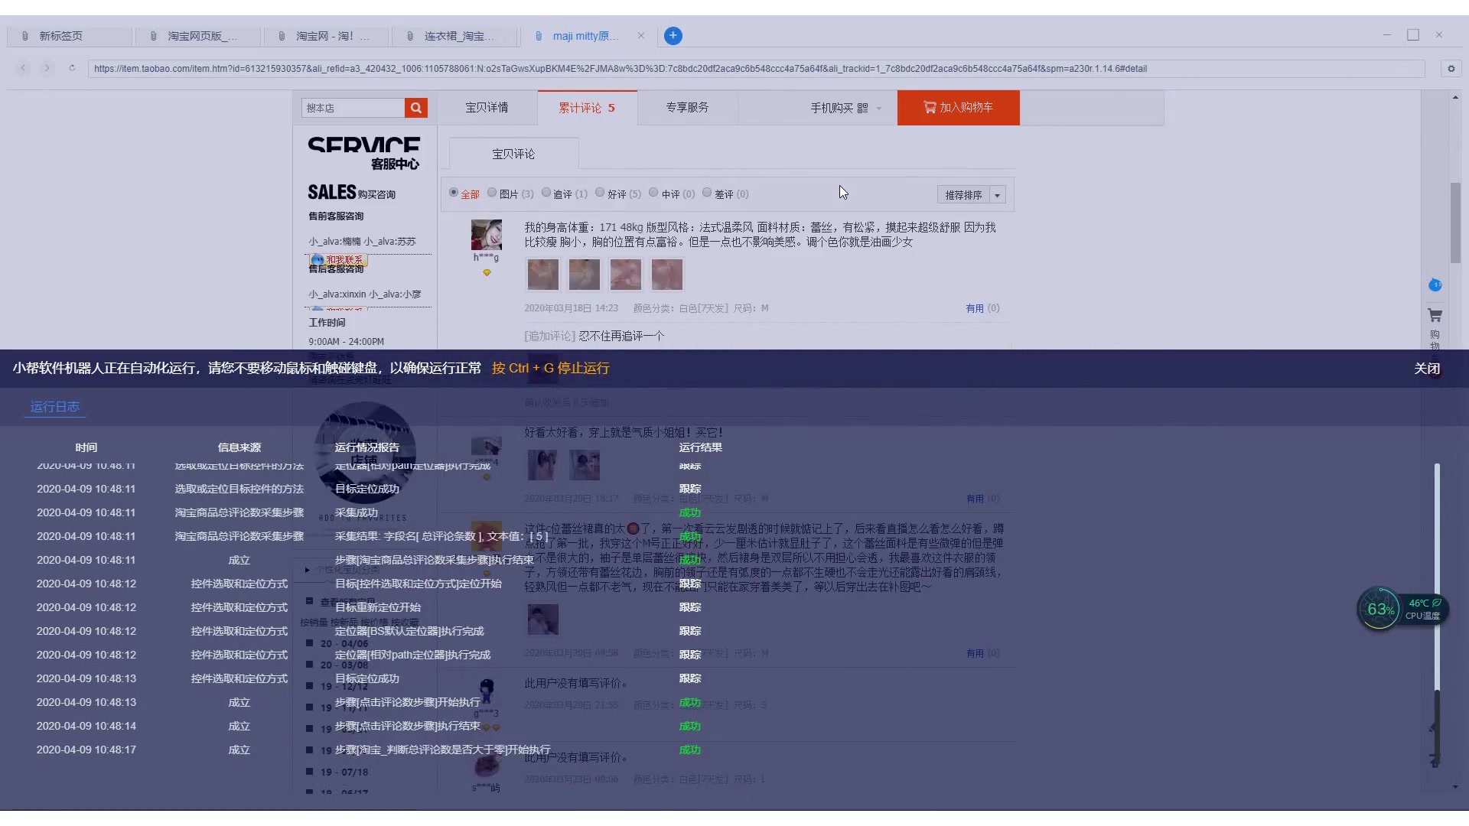The height and width of the screenshot is (826, 1469).
Task: Open the 运行日志 tab
Action: click(54, 407)
